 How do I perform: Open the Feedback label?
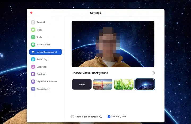(x=42, y=74)
